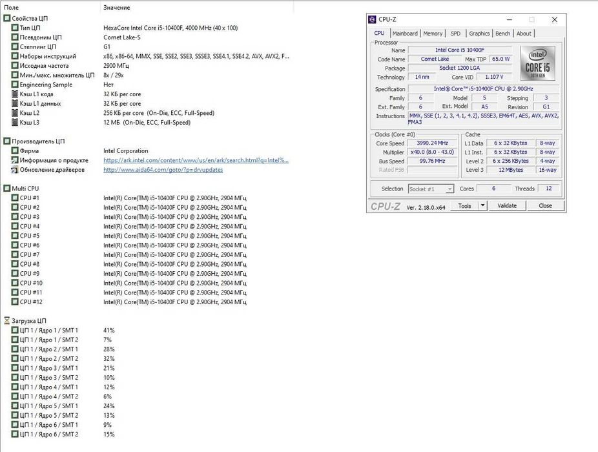The height and width of the screenshot is (452, 598).
Task: Click the Max TDP value 65.0 W
Action: click(x=500, y=59)
